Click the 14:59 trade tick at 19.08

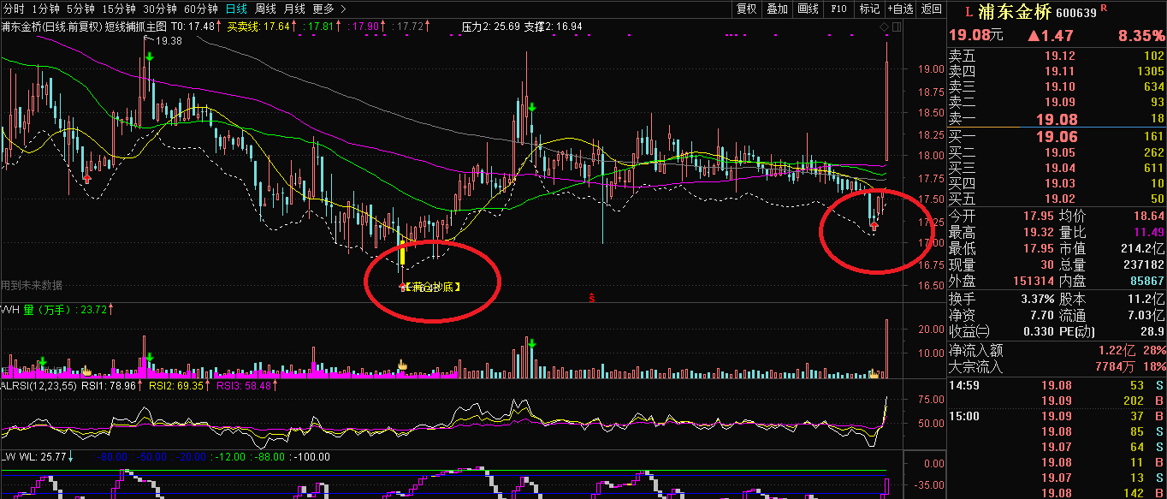1057,385
